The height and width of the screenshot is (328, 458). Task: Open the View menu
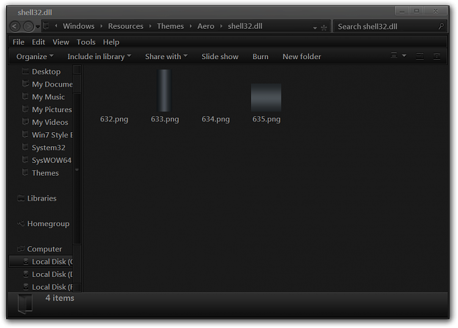[60, 42]
